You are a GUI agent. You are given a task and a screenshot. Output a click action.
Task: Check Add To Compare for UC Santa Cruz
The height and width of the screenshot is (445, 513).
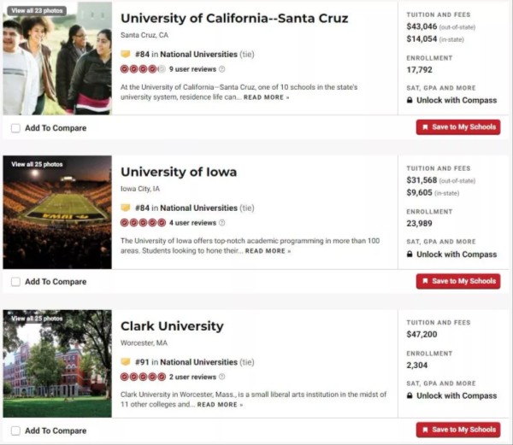coord(15,128)
